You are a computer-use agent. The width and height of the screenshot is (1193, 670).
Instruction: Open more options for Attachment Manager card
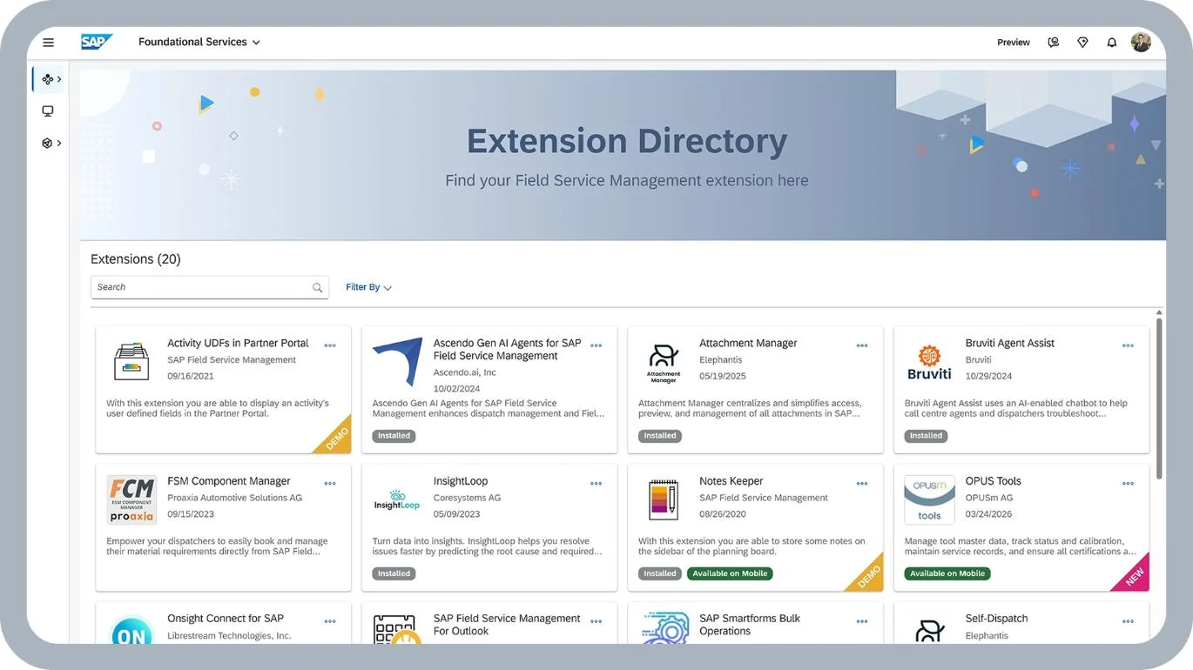[x=862, y=345]
